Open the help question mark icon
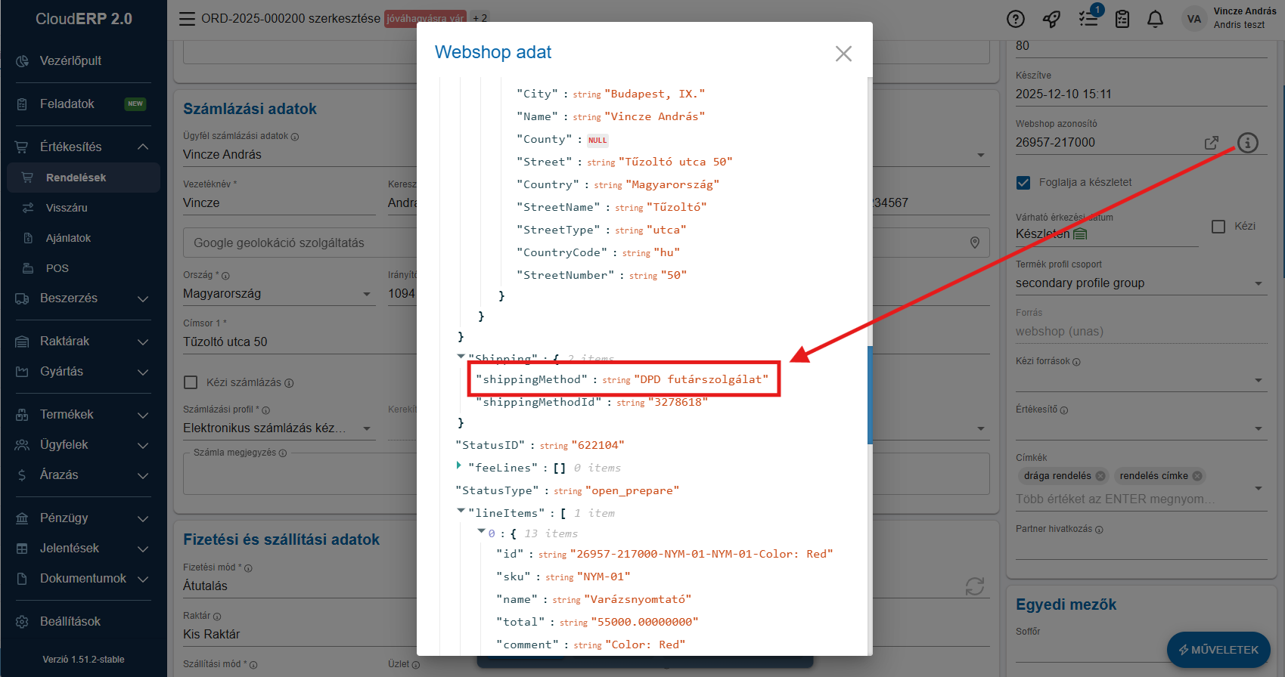 [x=1016, y=20]
